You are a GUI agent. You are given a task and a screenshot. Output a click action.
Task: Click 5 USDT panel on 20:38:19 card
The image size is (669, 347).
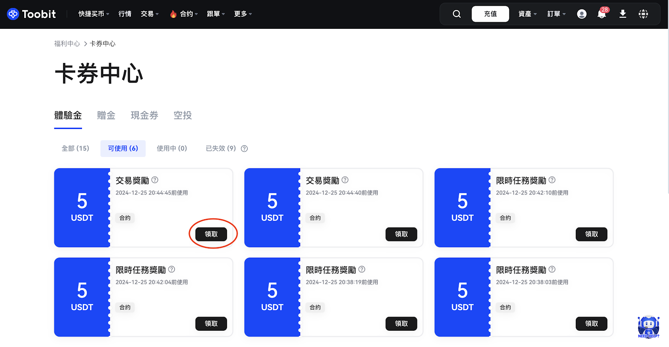[x=272, y=297]
